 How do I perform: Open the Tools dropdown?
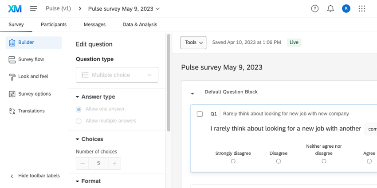point(193,42)
